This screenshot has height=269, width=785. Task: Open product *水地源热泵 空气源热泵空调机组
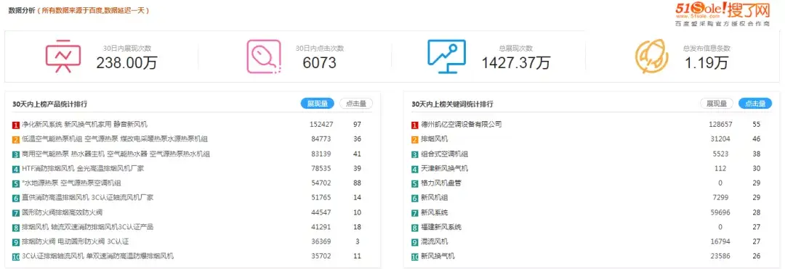click(x=71, y=183)
